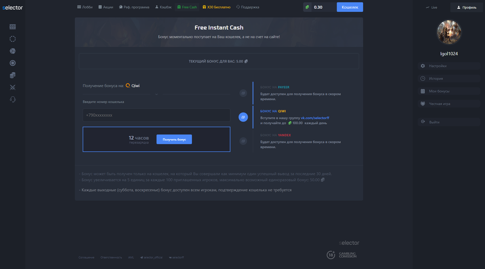Click the wallet number input field

click(156, 115)
